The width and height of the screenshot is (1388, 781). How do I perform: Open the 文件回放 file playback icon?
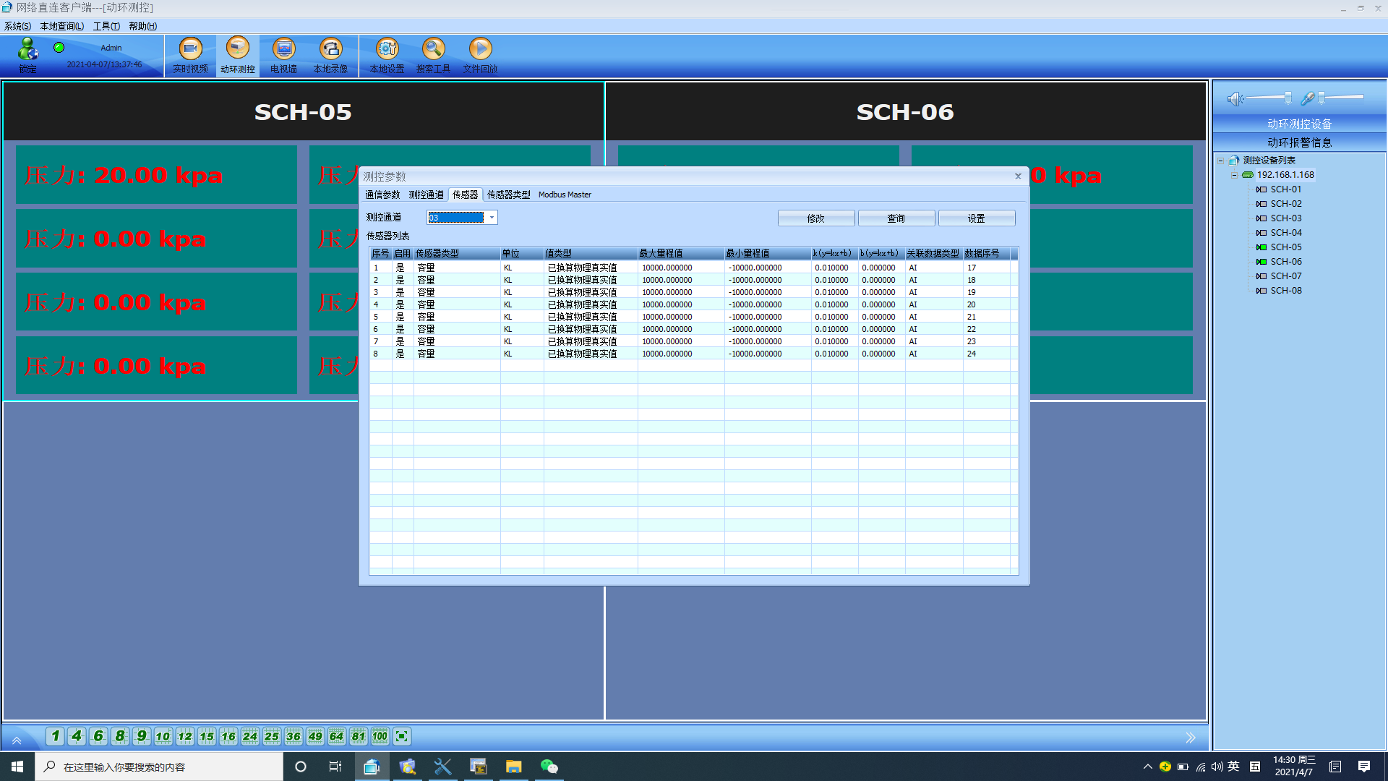[480, 56]
